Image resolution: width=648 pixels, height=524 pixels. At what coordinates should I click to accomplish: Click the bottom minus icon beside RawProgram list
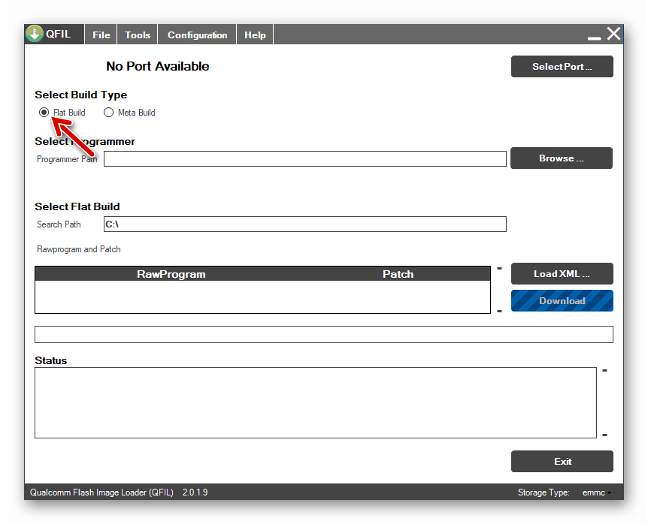click(500, 311)
